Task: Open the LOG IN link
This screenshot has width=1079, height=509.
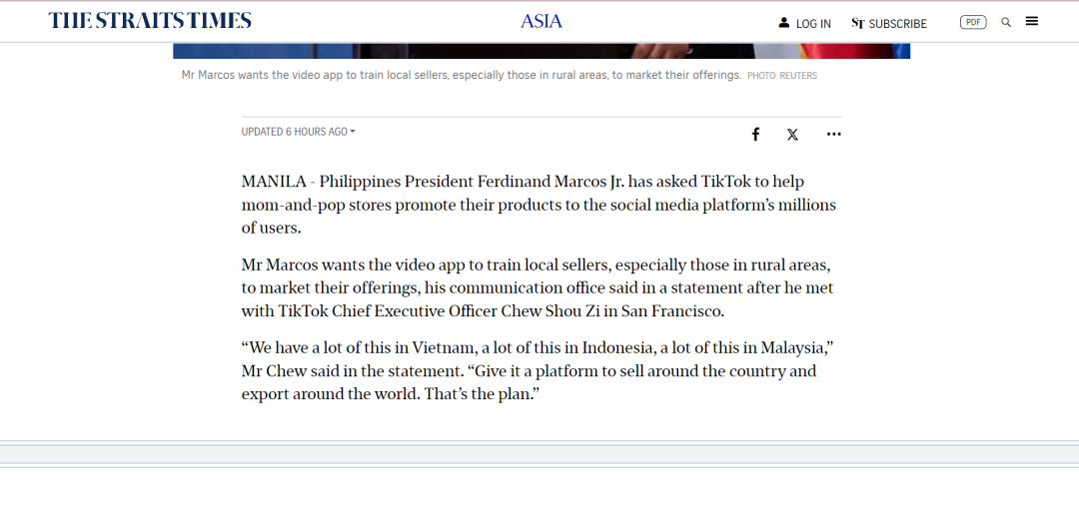Action: click(x=813, y=23)
